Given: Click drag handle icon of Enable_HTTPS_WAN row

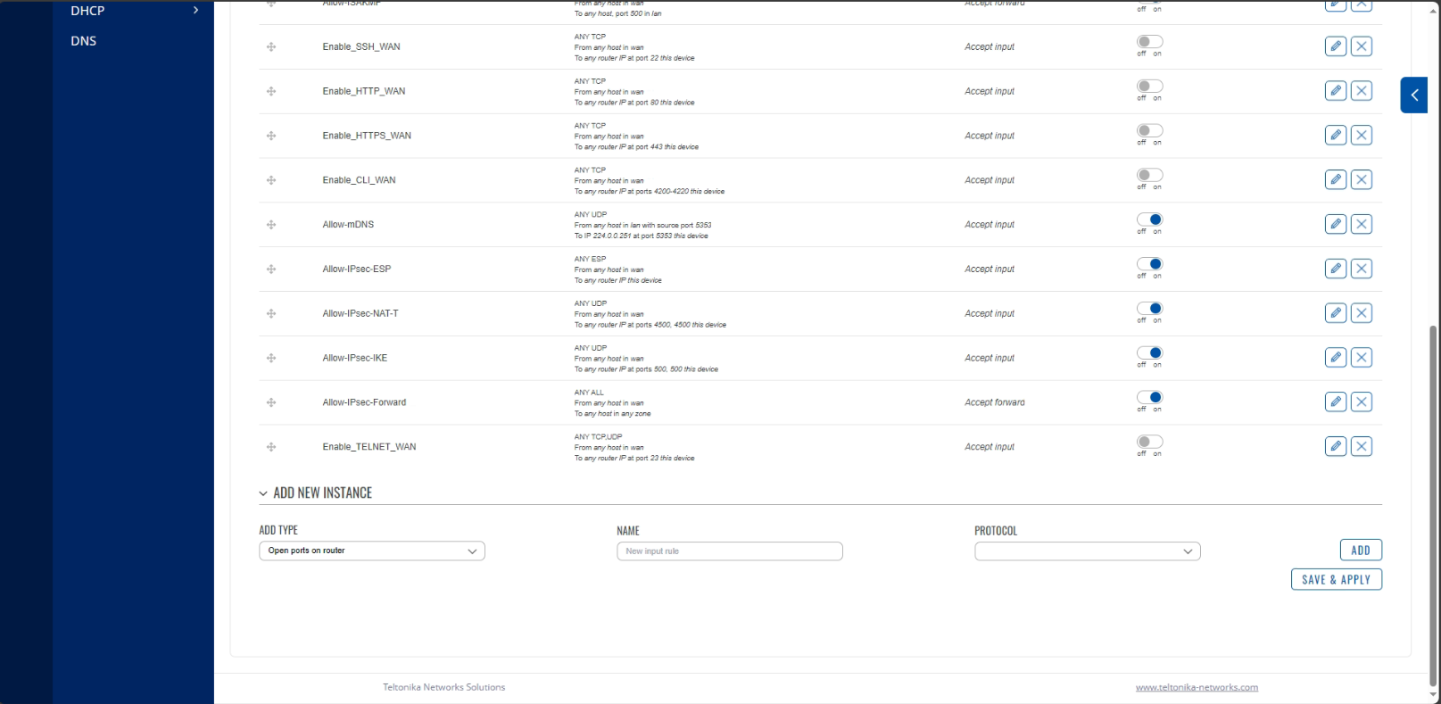Looking at the screenshot, I should [271, 136].
